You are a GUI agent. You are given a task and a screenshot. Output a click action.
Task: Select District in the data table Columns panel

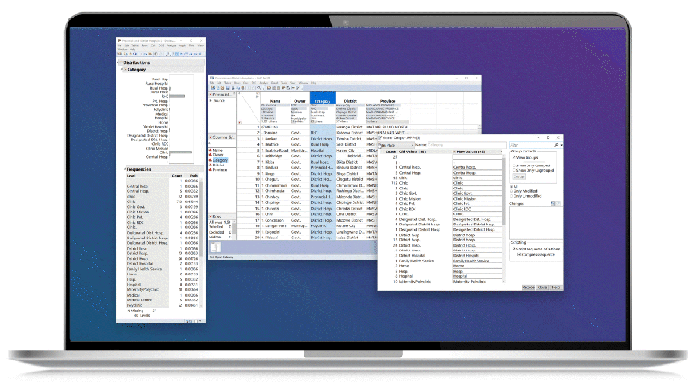[218, 165]
